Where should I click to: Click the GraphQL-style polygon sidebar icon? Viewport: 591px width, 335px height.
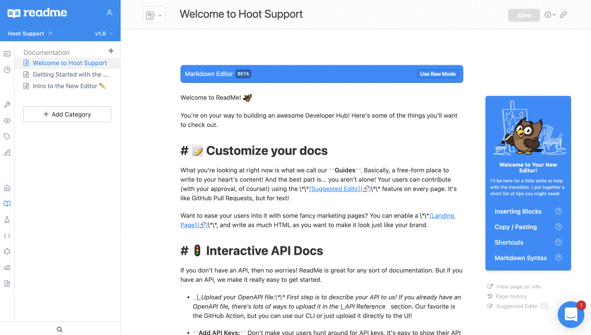7,251
